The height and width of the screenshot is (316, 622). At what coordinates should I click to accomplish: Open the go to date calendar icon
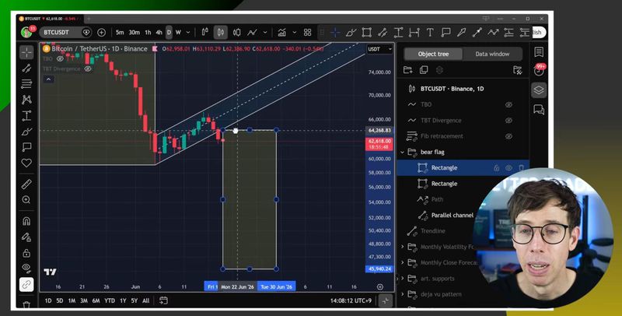click(x=163, y=300)
